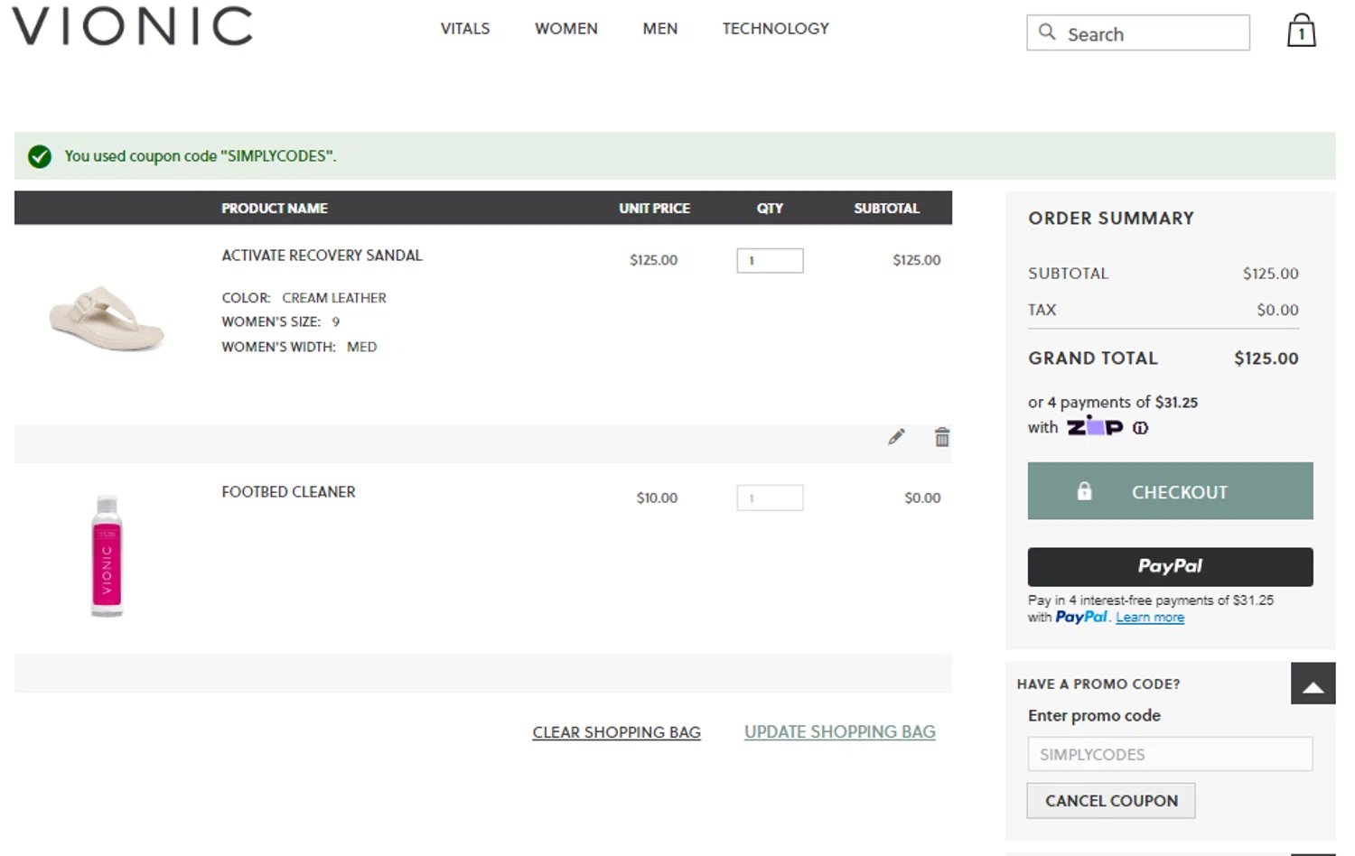Select the Cream Leather color value

334,298
